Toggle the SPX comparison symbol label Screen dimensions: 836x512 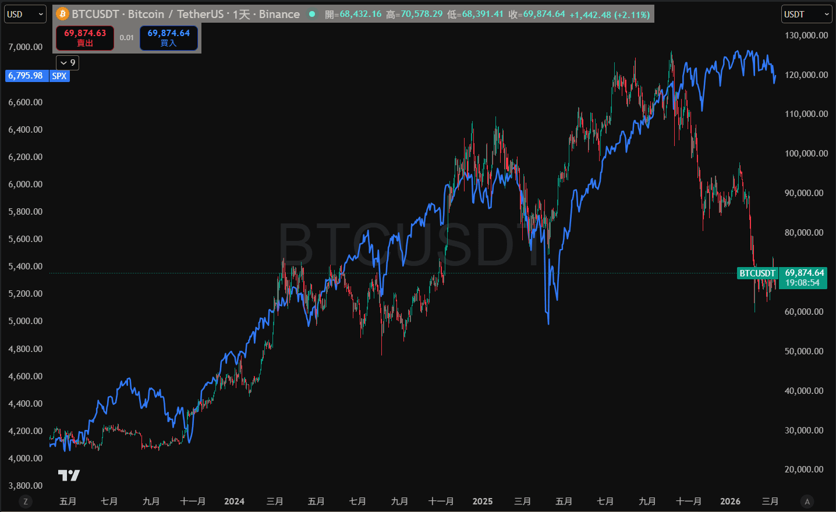pos(59,76)
